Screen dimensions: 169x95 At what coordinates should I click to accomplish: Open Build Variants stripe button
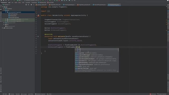[x=1, y=88]
